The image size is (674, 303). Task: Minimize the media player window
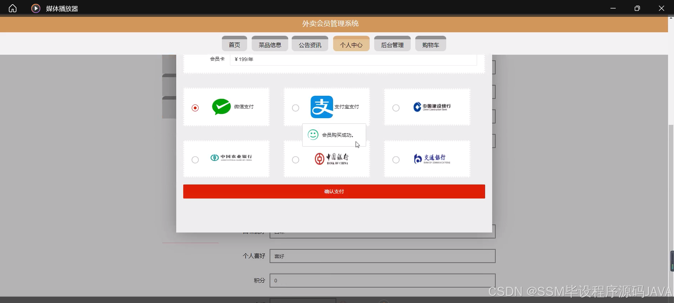click(x=613, y=8)
